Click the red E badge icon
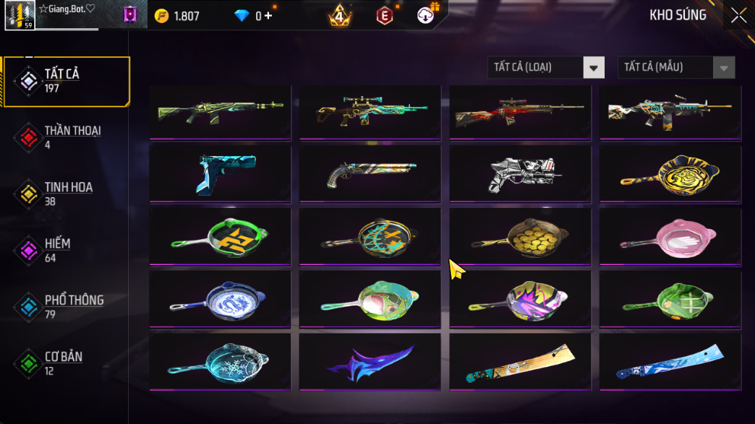Viewport: 755px width, 424px height. (384, 16)
